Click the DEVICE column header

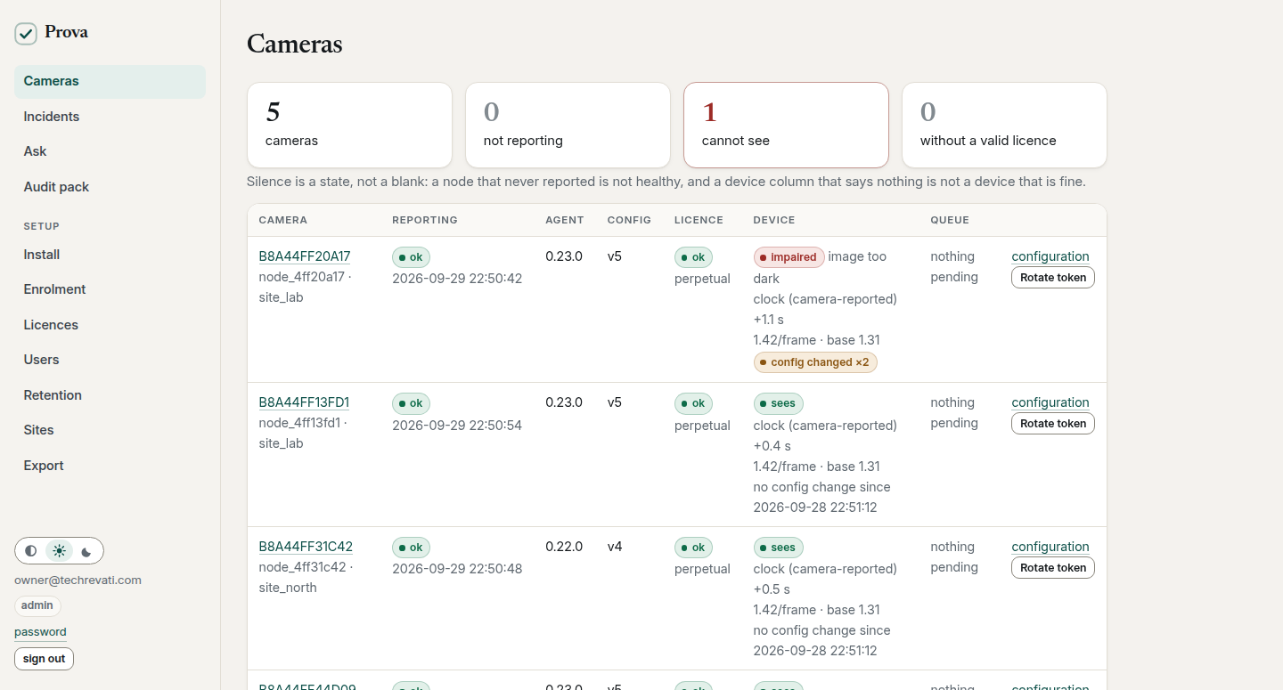coord(774,220)
